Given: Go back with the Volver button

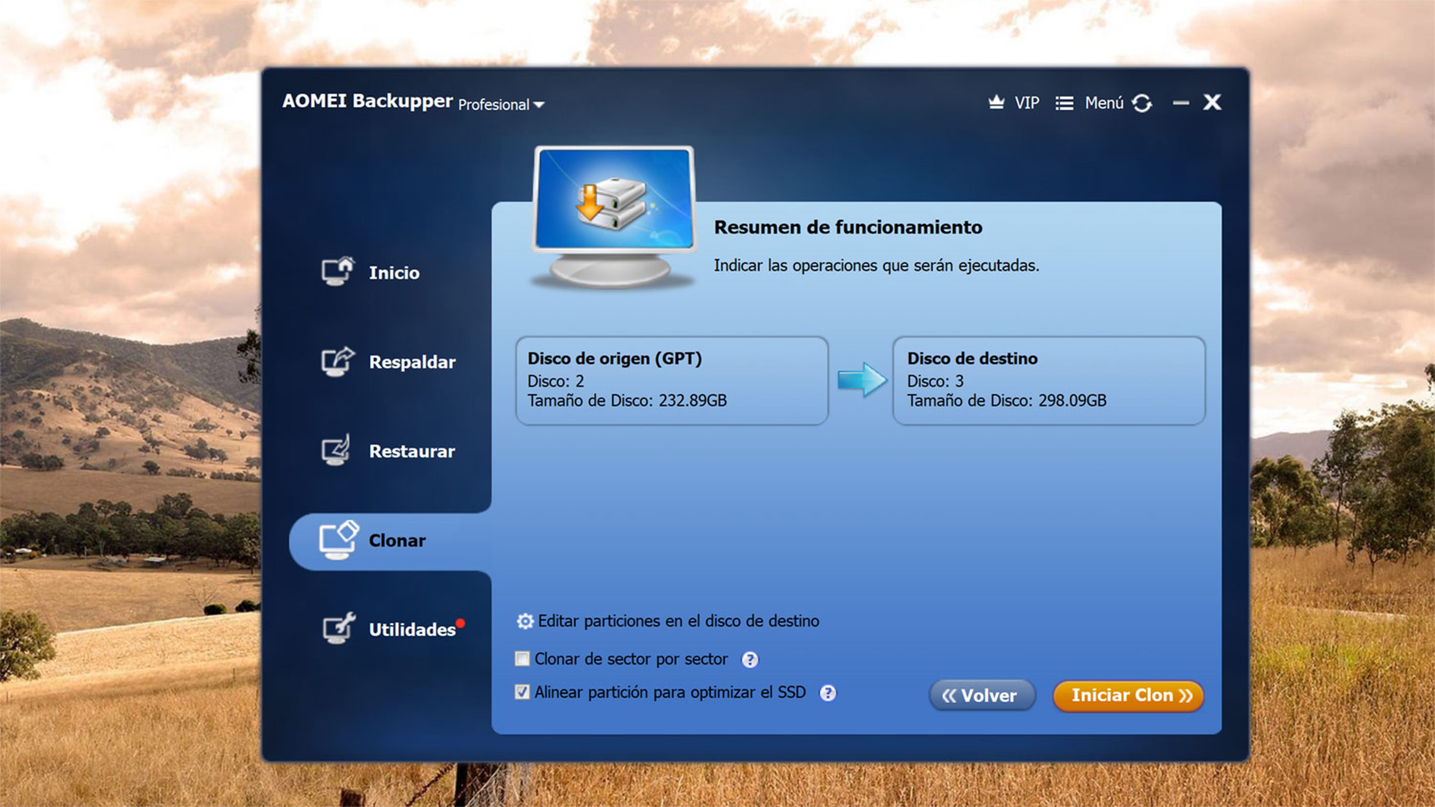Looking at the screenshot, I should click(982, 696).
